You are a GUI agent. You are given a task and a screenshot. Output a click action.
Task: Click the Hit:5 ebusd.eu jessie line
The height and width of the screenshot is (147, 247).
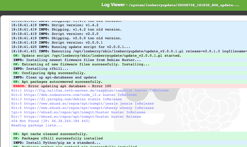point(82,103)
